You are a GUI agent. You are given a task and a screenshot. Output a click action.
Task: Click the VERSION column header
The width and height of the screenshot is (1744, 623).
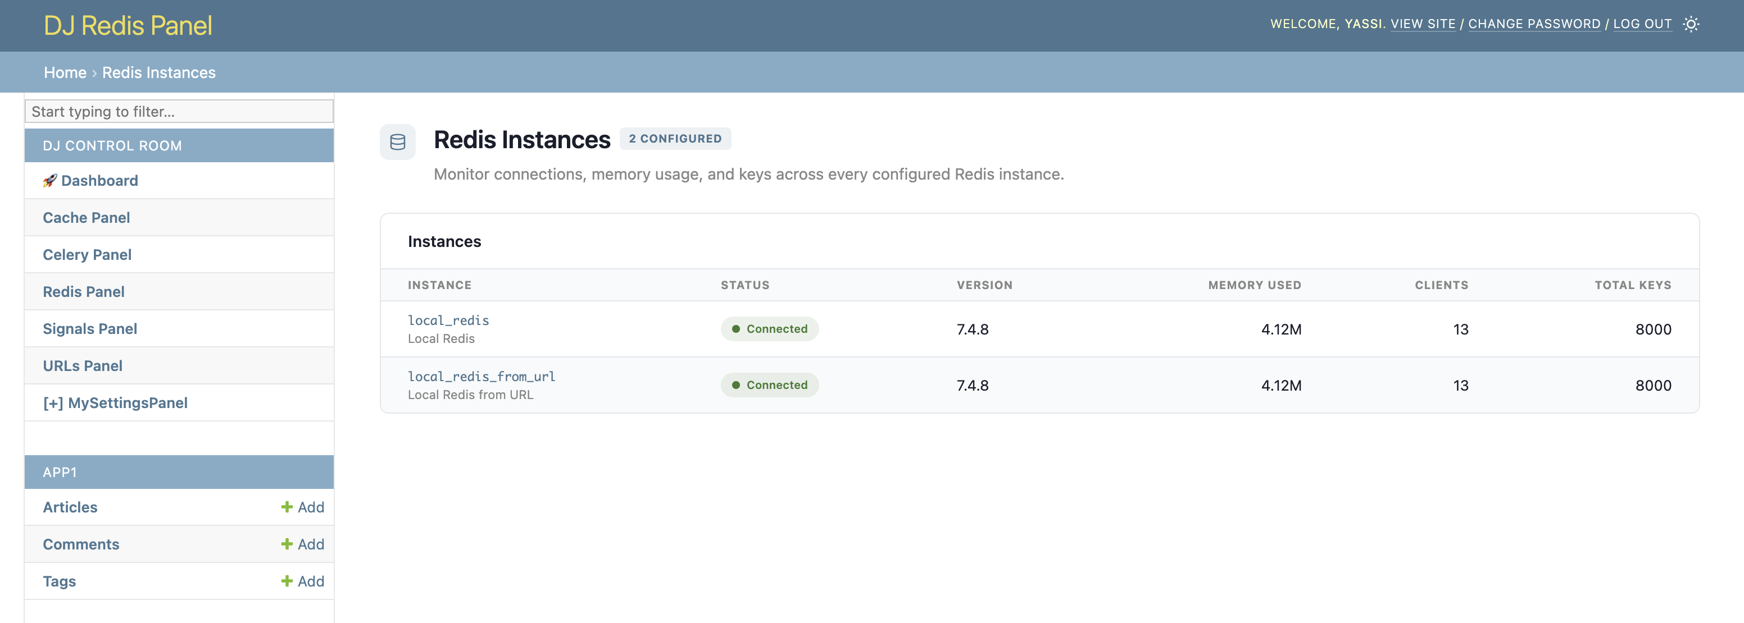[984, 285]
